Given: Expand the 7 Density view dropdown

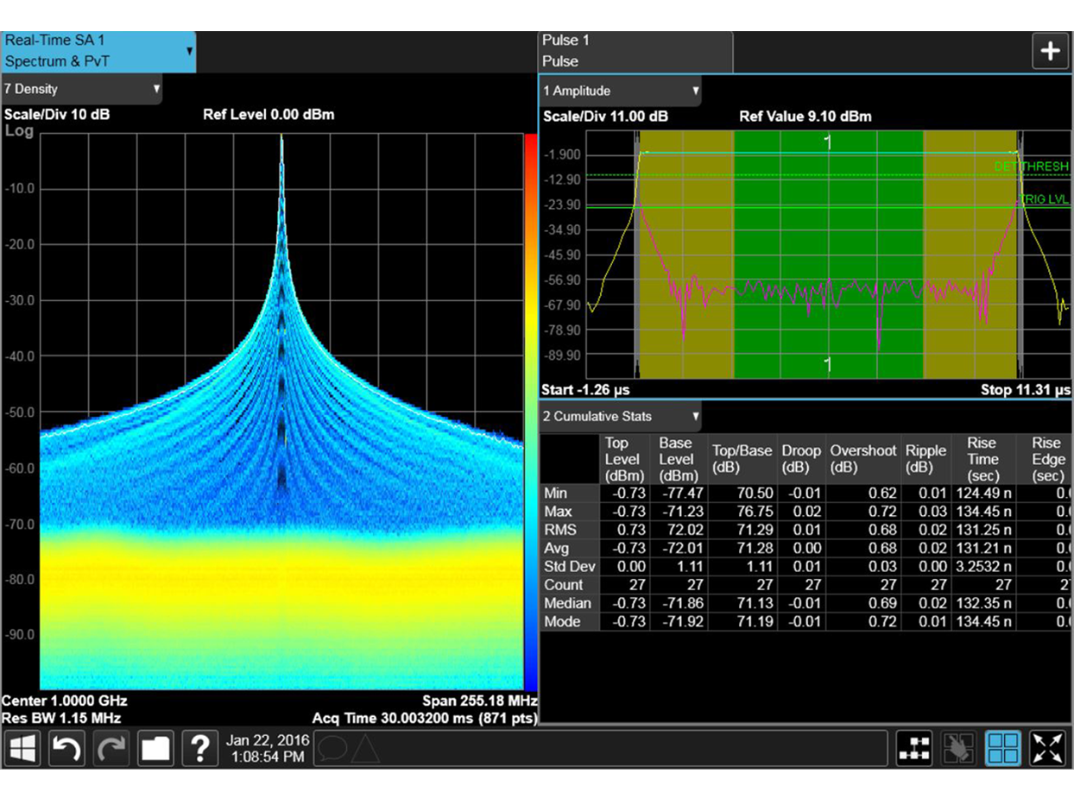Looking at the screenshot, I should (x=81, y=89).
